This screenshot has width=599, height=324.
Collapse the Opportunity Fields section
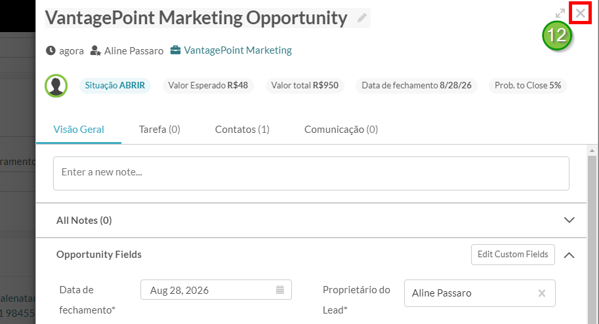(x=569, y=255)
